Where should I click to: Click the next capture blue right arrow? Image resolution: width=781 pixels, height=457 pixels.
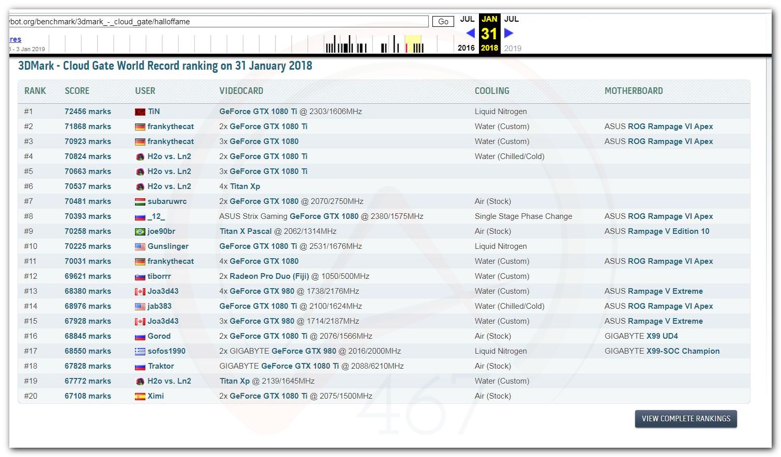pos(508,33)
